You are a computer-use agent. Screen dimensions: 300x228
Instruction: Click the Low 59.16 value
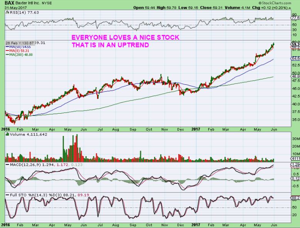[188, 8]
